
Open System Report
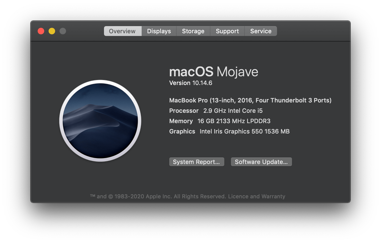click(x=197, y=162)
